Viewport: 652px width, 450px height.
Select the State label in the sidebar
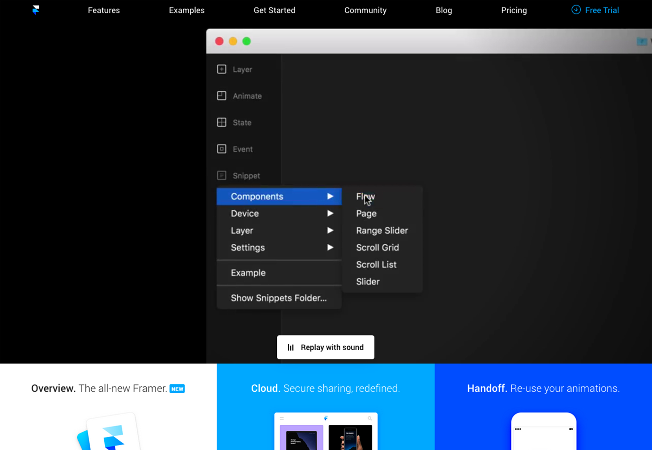click(x=242, y=123)
